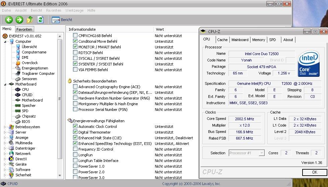Open CPU-Z SPD tab
Screen dimensions: 328x187
pyautogui.click(x=272, y=40)
